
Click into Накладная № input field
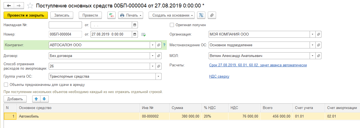(65, 25)
